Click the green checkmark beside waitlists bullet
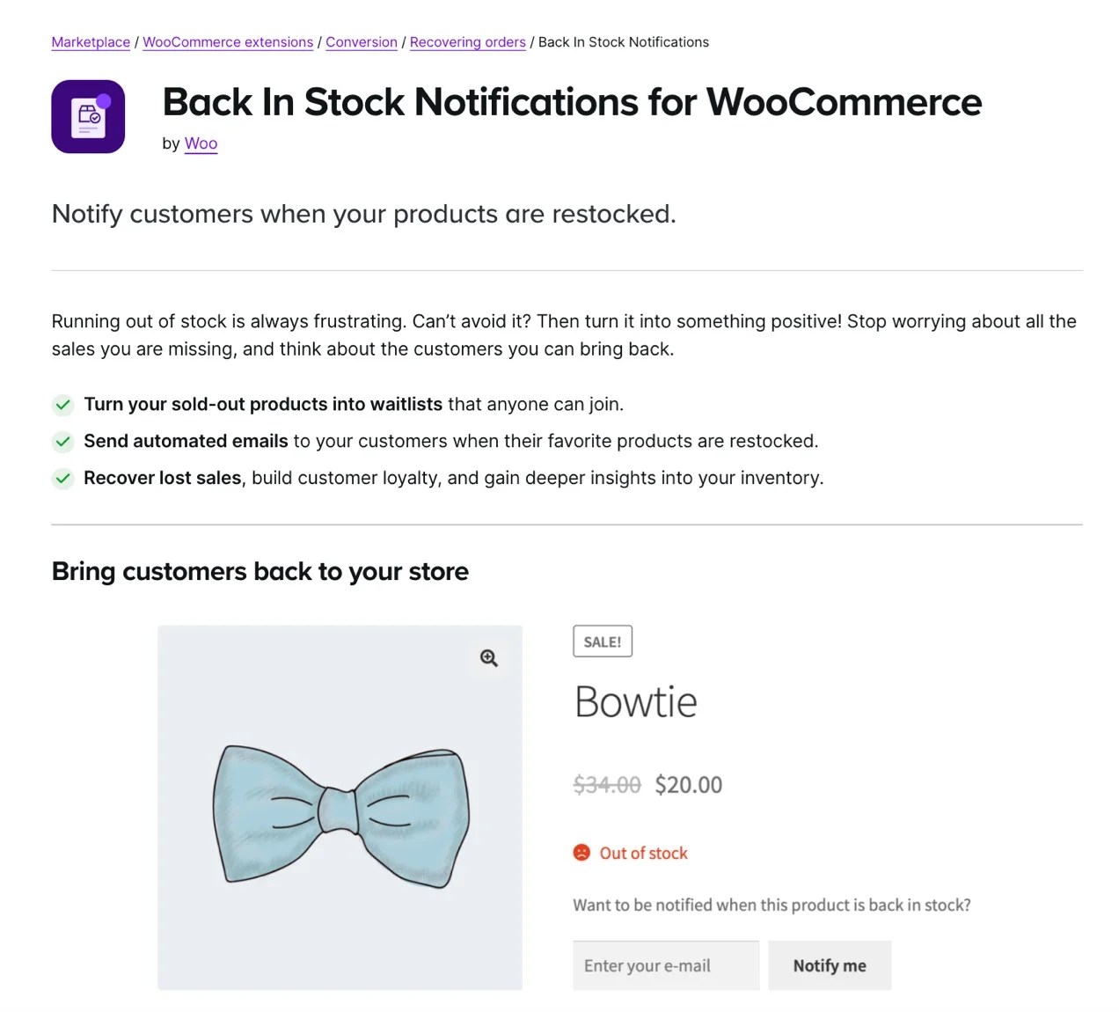Image resolution: width=1119 pixels, height=1012 pixels. (x=62, y=405)
